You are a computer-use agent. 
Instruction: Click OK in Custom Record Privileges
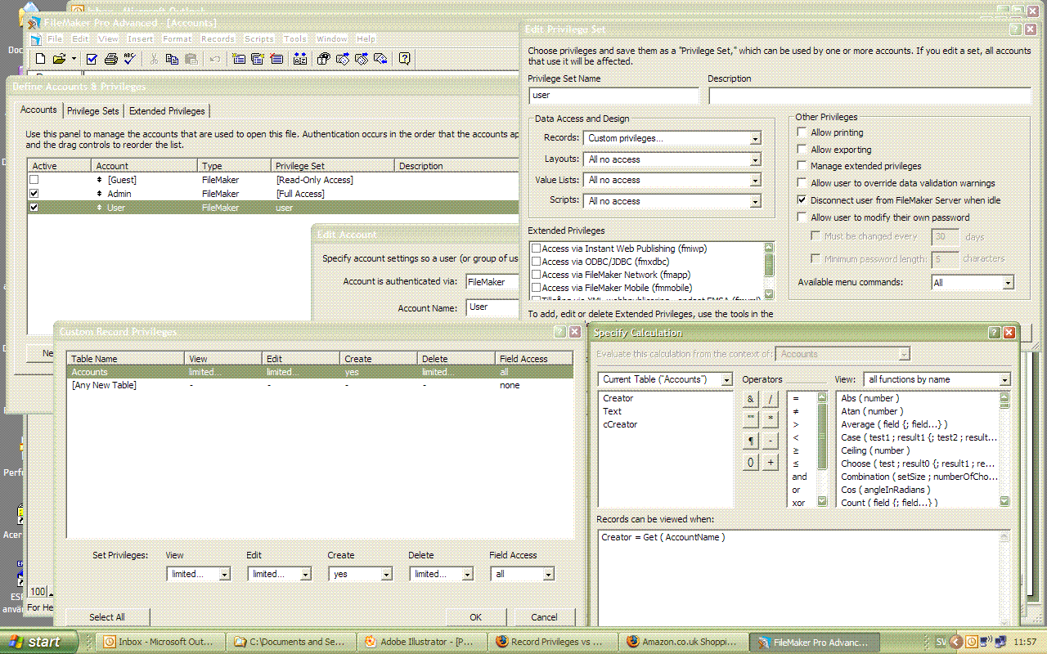point(476,617)
